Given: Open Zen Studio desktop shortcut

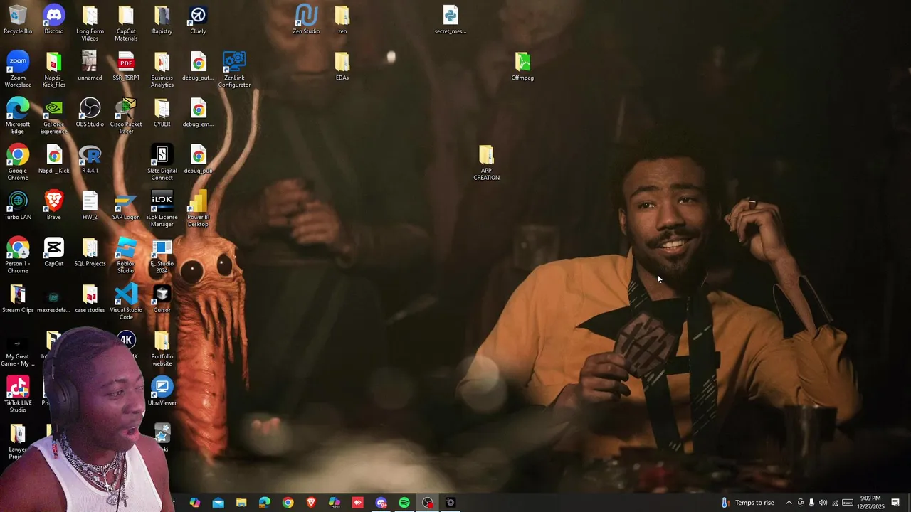Looking at the screenshot, I should click(x=306, y=20).
